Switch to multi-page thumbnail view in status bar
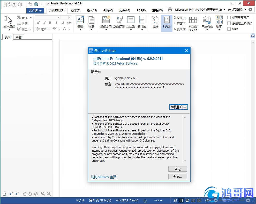 click(199, 200)
